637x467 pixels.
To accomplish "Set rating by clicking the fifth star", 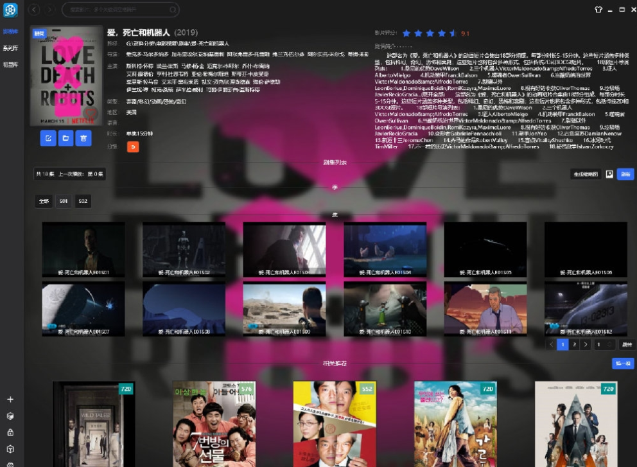I will click(453, 33).
